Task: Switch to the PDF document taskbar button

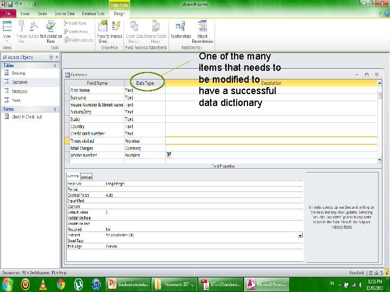Action: click(x=220, y=284)
